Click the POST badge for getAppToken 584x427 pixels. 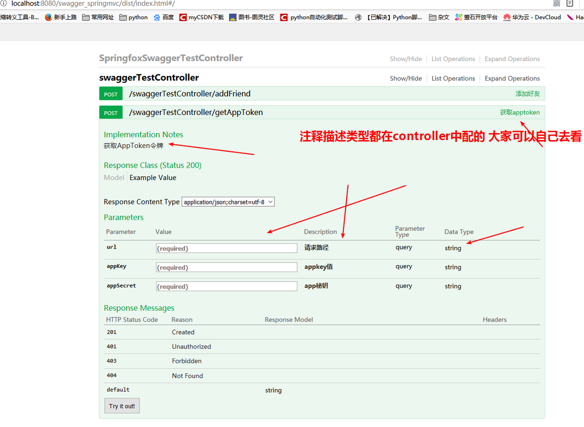pos(111,113)
